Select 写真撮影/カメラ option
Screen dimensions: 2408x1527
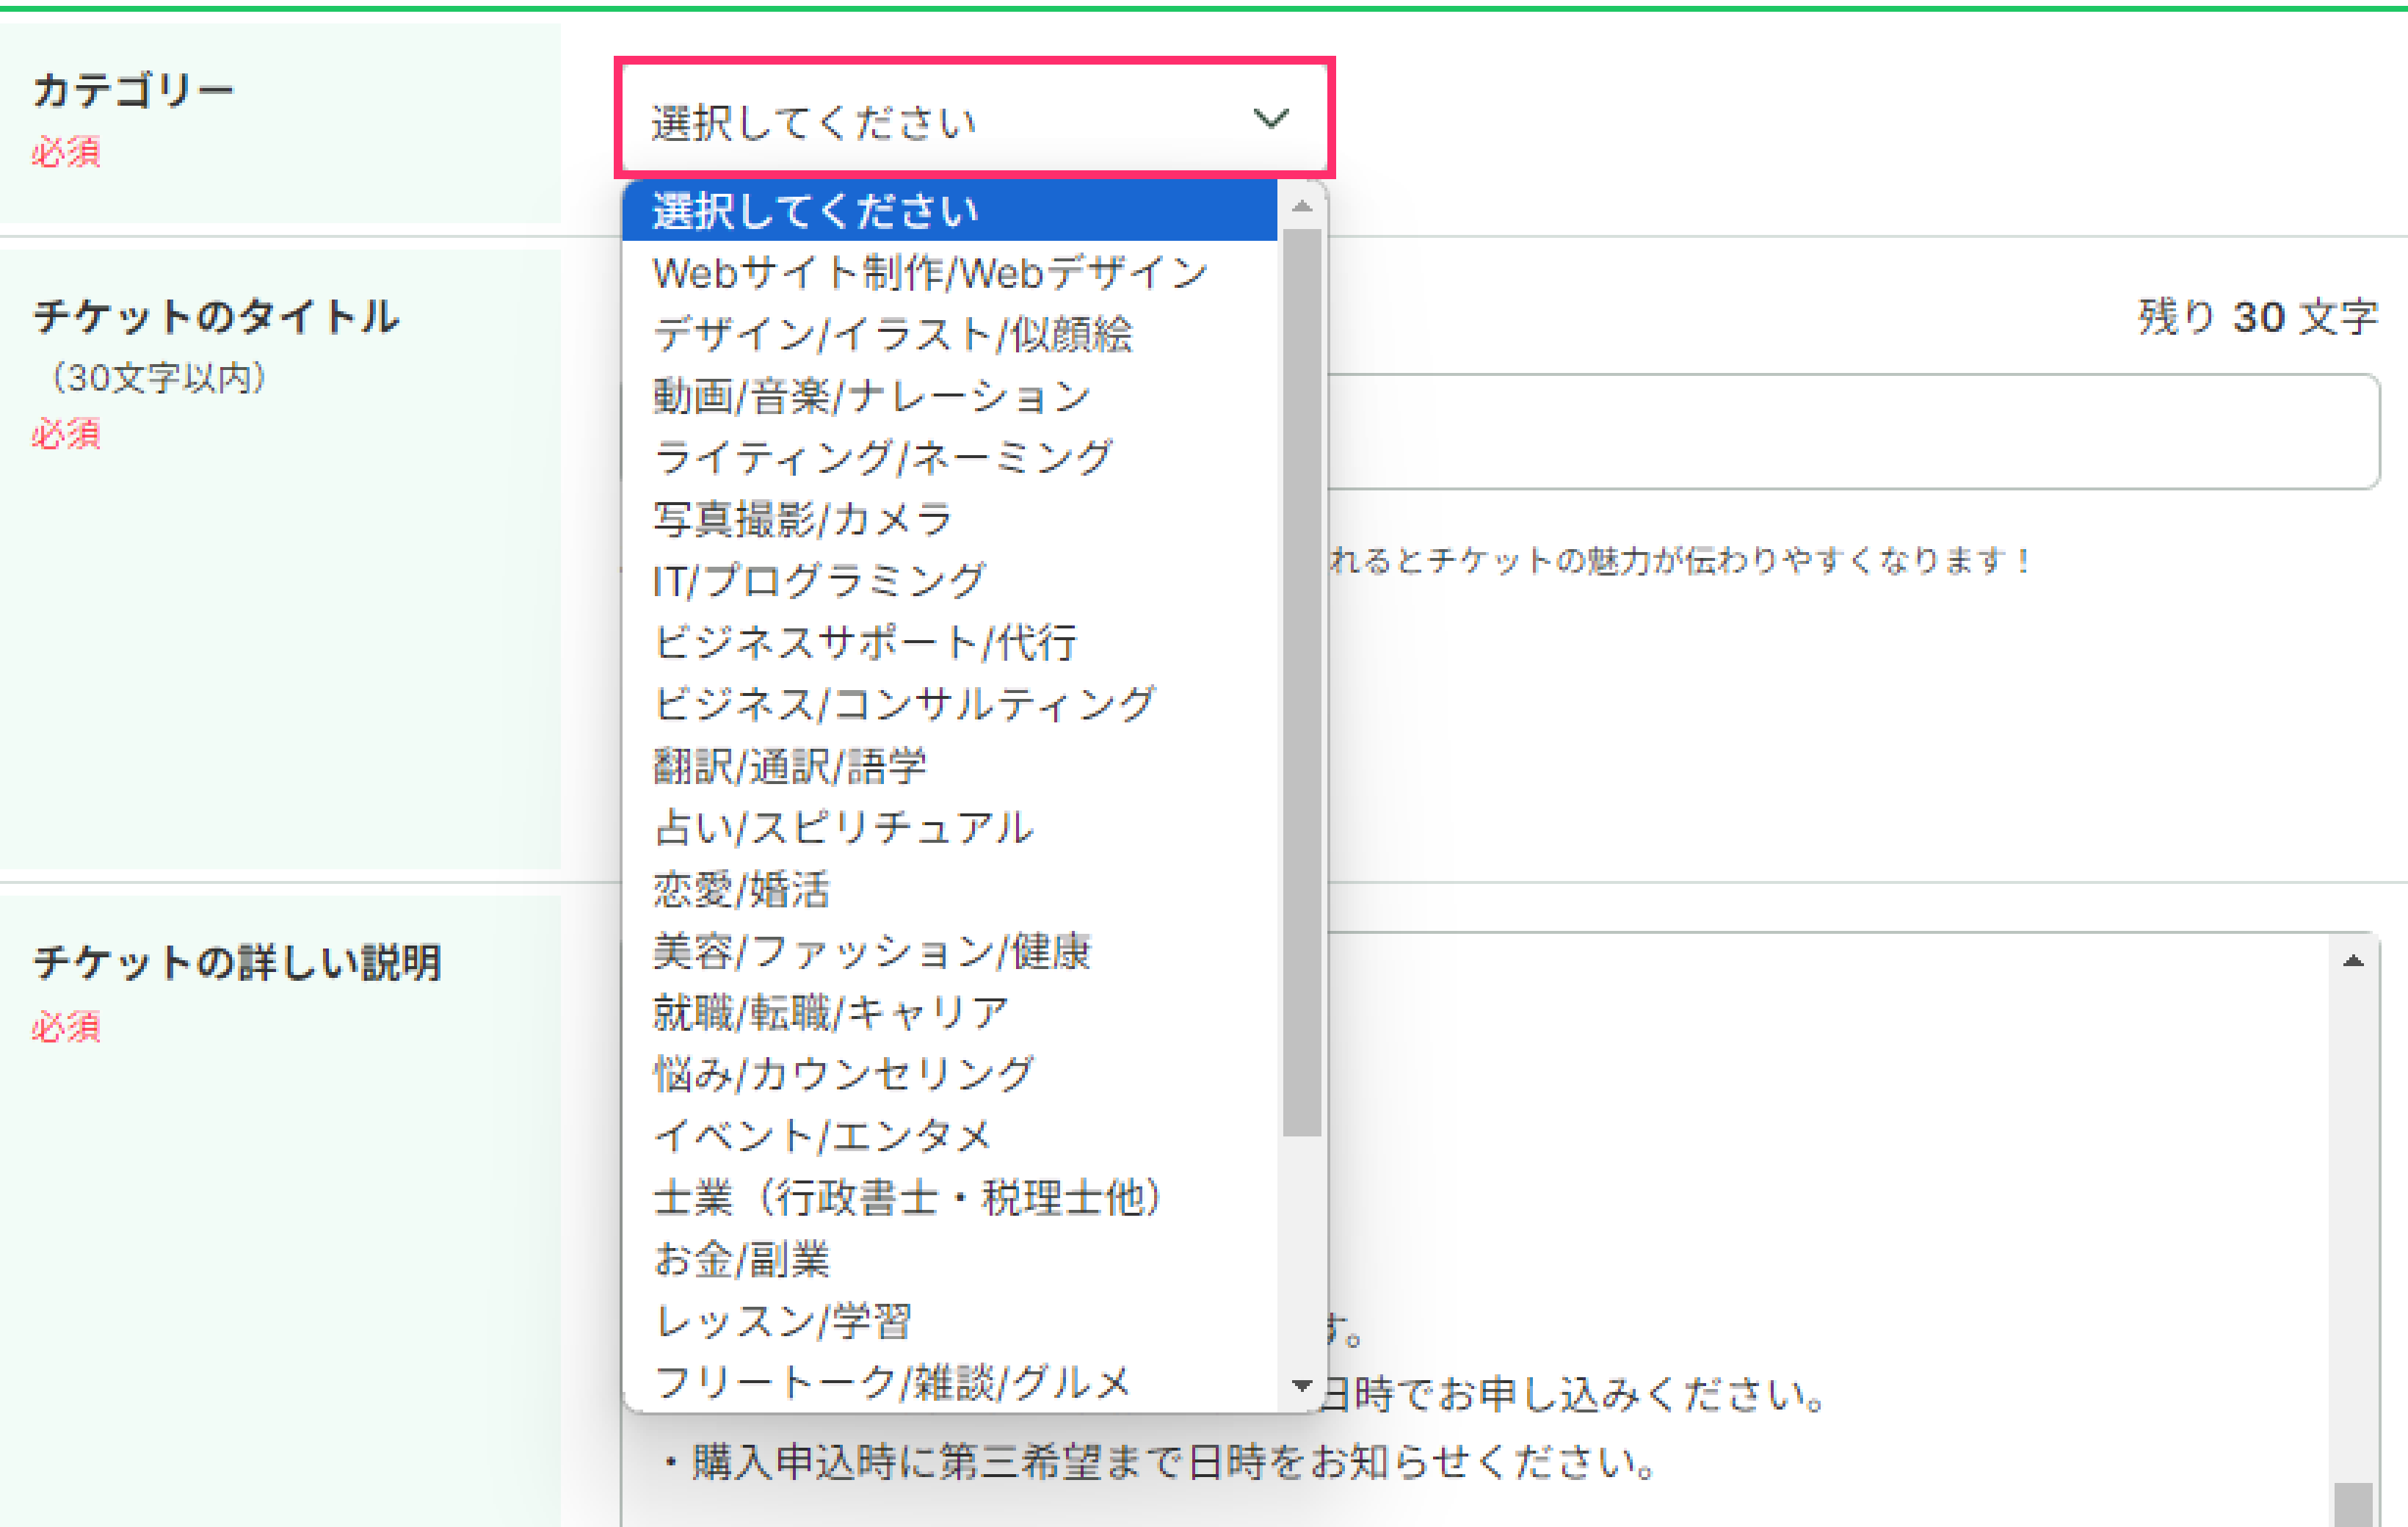pos(802,520)
